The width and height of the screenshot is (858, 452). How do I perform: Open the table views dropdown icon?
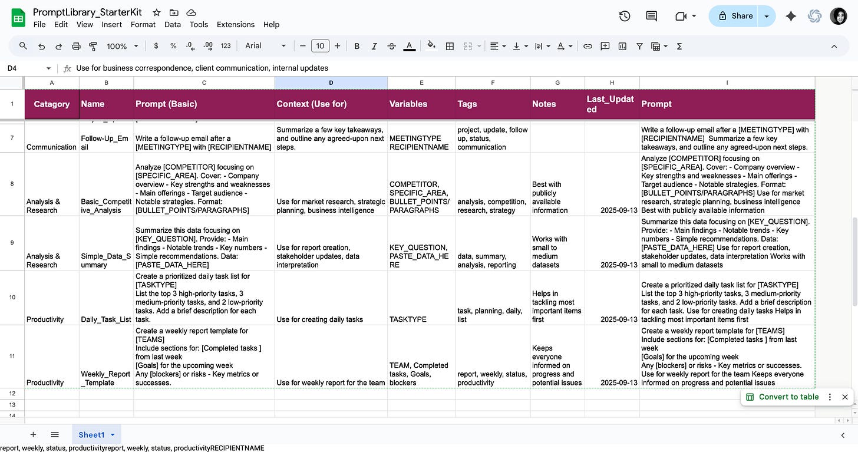[659, 46]
